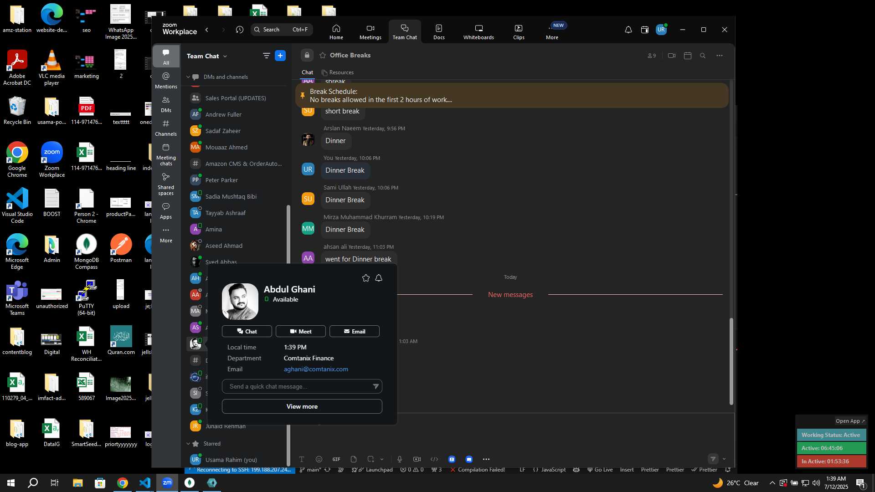Click Email button on profile card
Viewport: 875px width, 492px height.
click(x=355, y=331)
